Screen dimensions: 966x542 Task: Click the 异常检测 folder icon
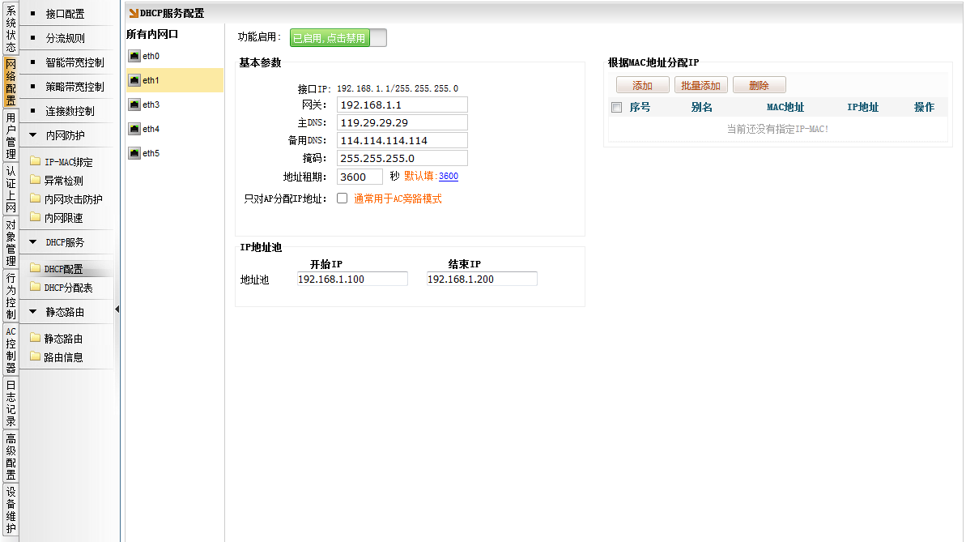click(35, 180)
